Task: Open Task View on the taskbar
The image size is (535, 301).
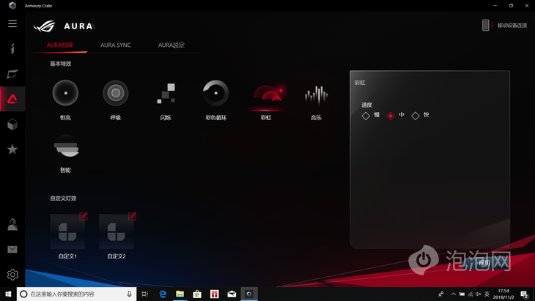Action: point(144,294)
